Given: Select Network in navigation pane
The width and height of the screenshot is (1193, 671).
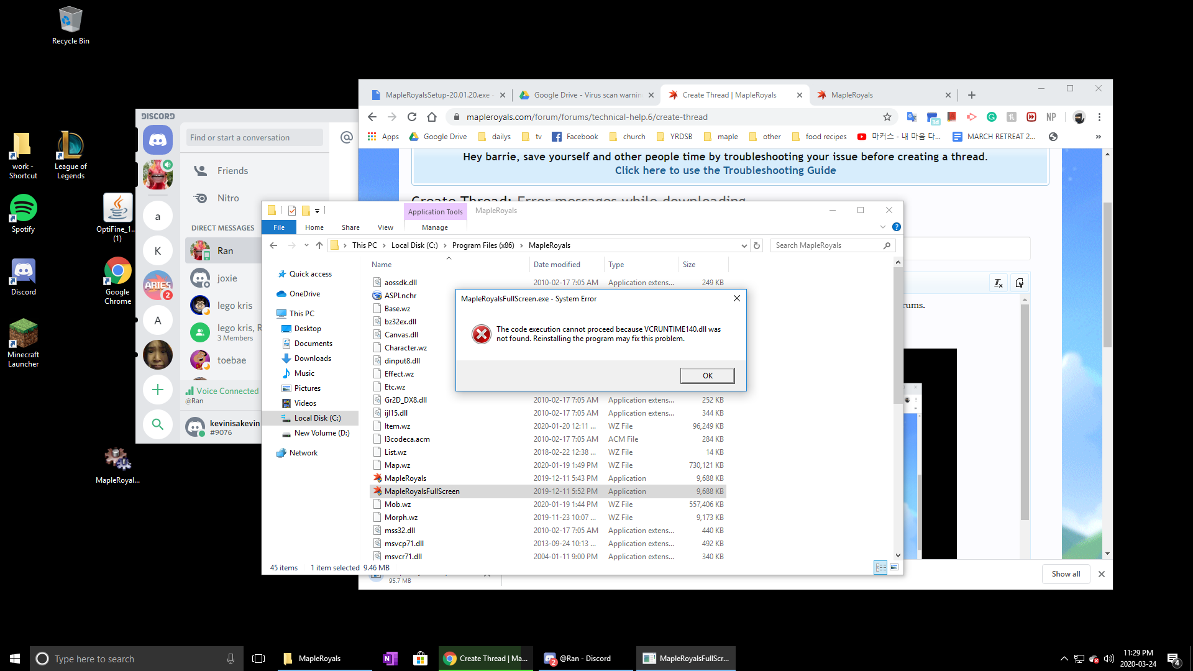Looking at the screenshot, I should [303, 453].
